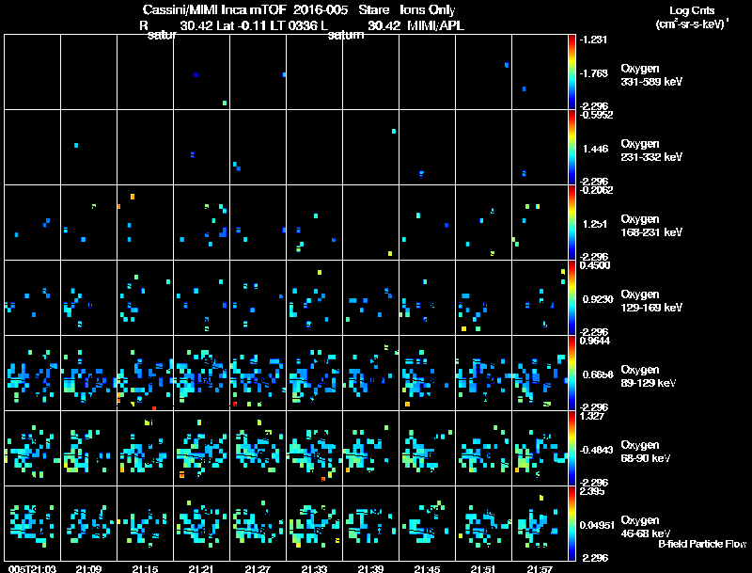Click the 21:33 time axis label
Viewport: 752px width, 573px height.
(x=314, y=568)
